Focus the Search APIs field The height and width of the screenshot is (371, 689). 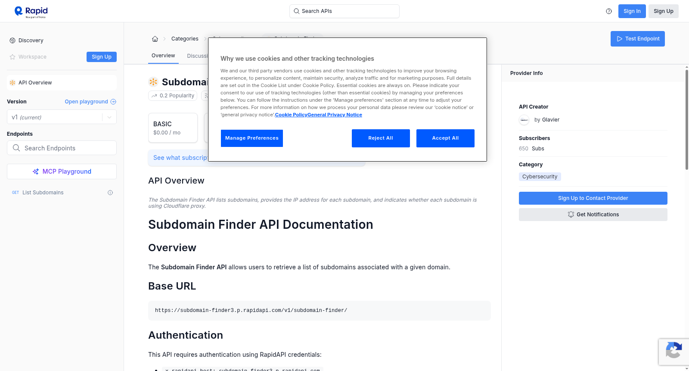344,11
